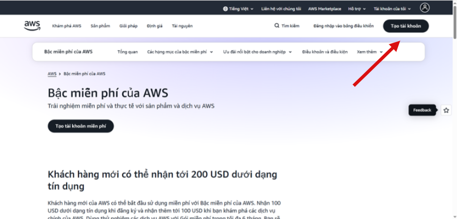
Task: Open Định giá menu
Action: (x=154, y=26)
